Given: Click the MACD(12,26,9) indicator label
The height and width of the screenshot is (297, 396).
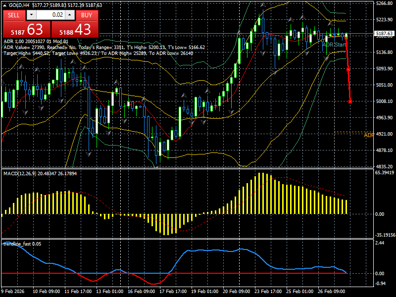Looking at the screenshot, I should (x=40, y=174).
